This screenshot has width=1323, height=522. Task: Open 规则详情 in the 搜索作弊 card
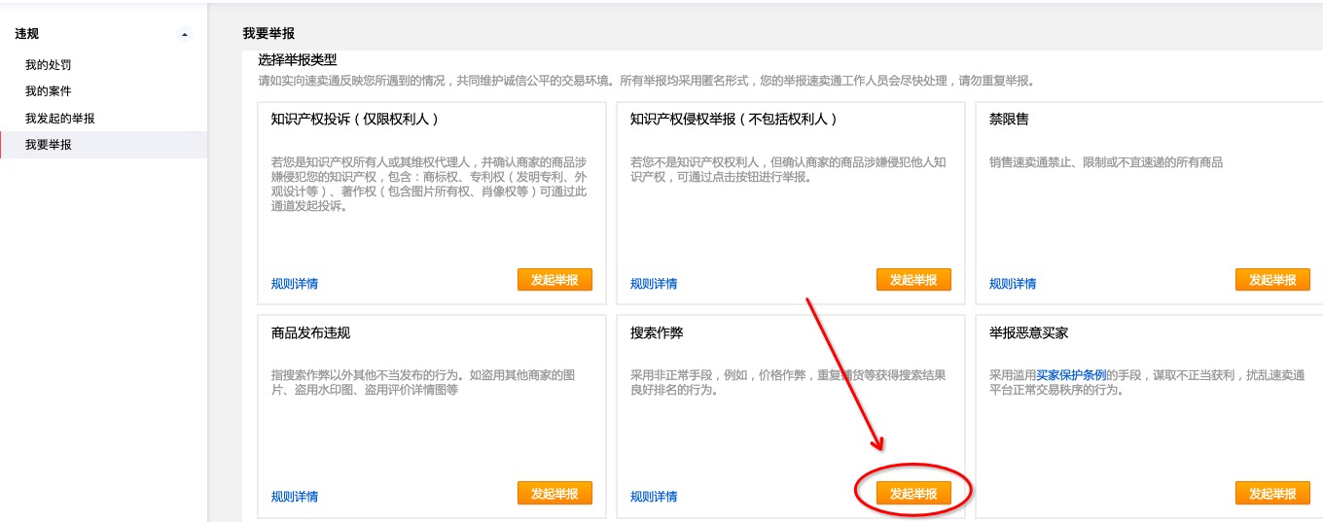click(x=654, y=497)
